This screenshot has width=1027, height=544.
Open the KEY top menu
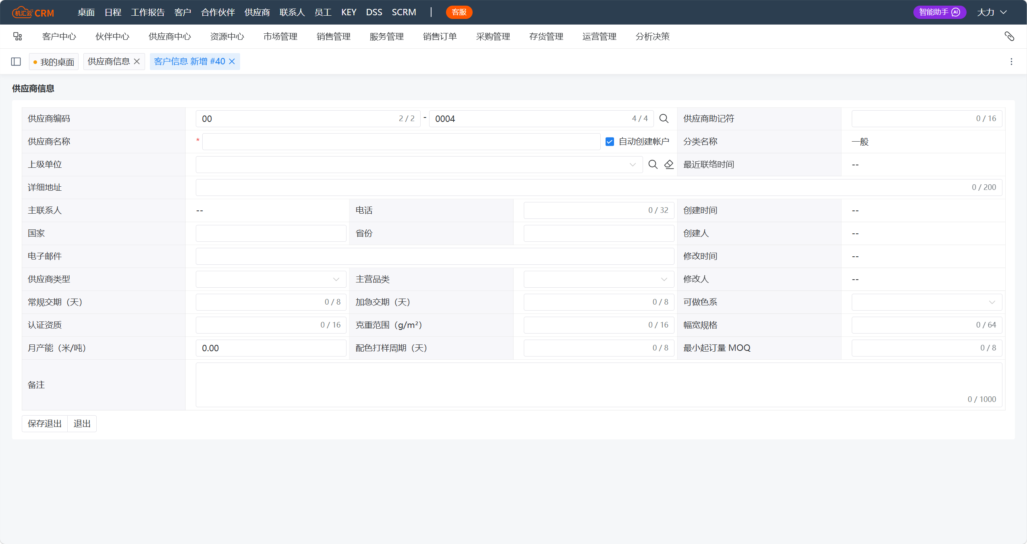[349, 12]
